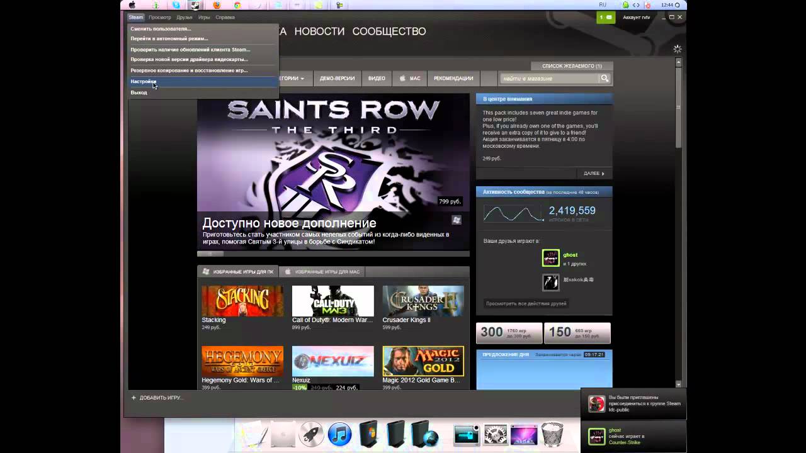Open the Trash in the dock

click(552, 434)
